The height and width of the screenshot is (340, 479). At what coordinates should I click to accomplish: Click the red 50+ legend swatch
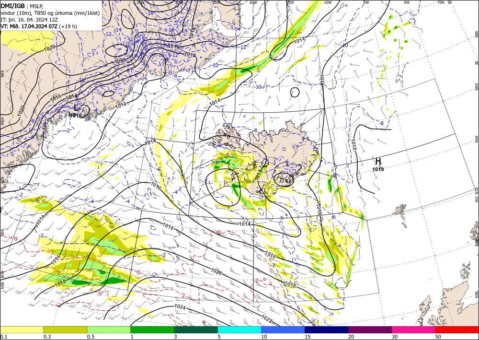click(457, 330)
